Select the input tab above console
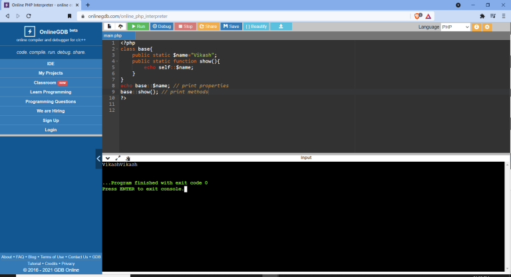Screen dimensions: 511x277 pos(306,158)
